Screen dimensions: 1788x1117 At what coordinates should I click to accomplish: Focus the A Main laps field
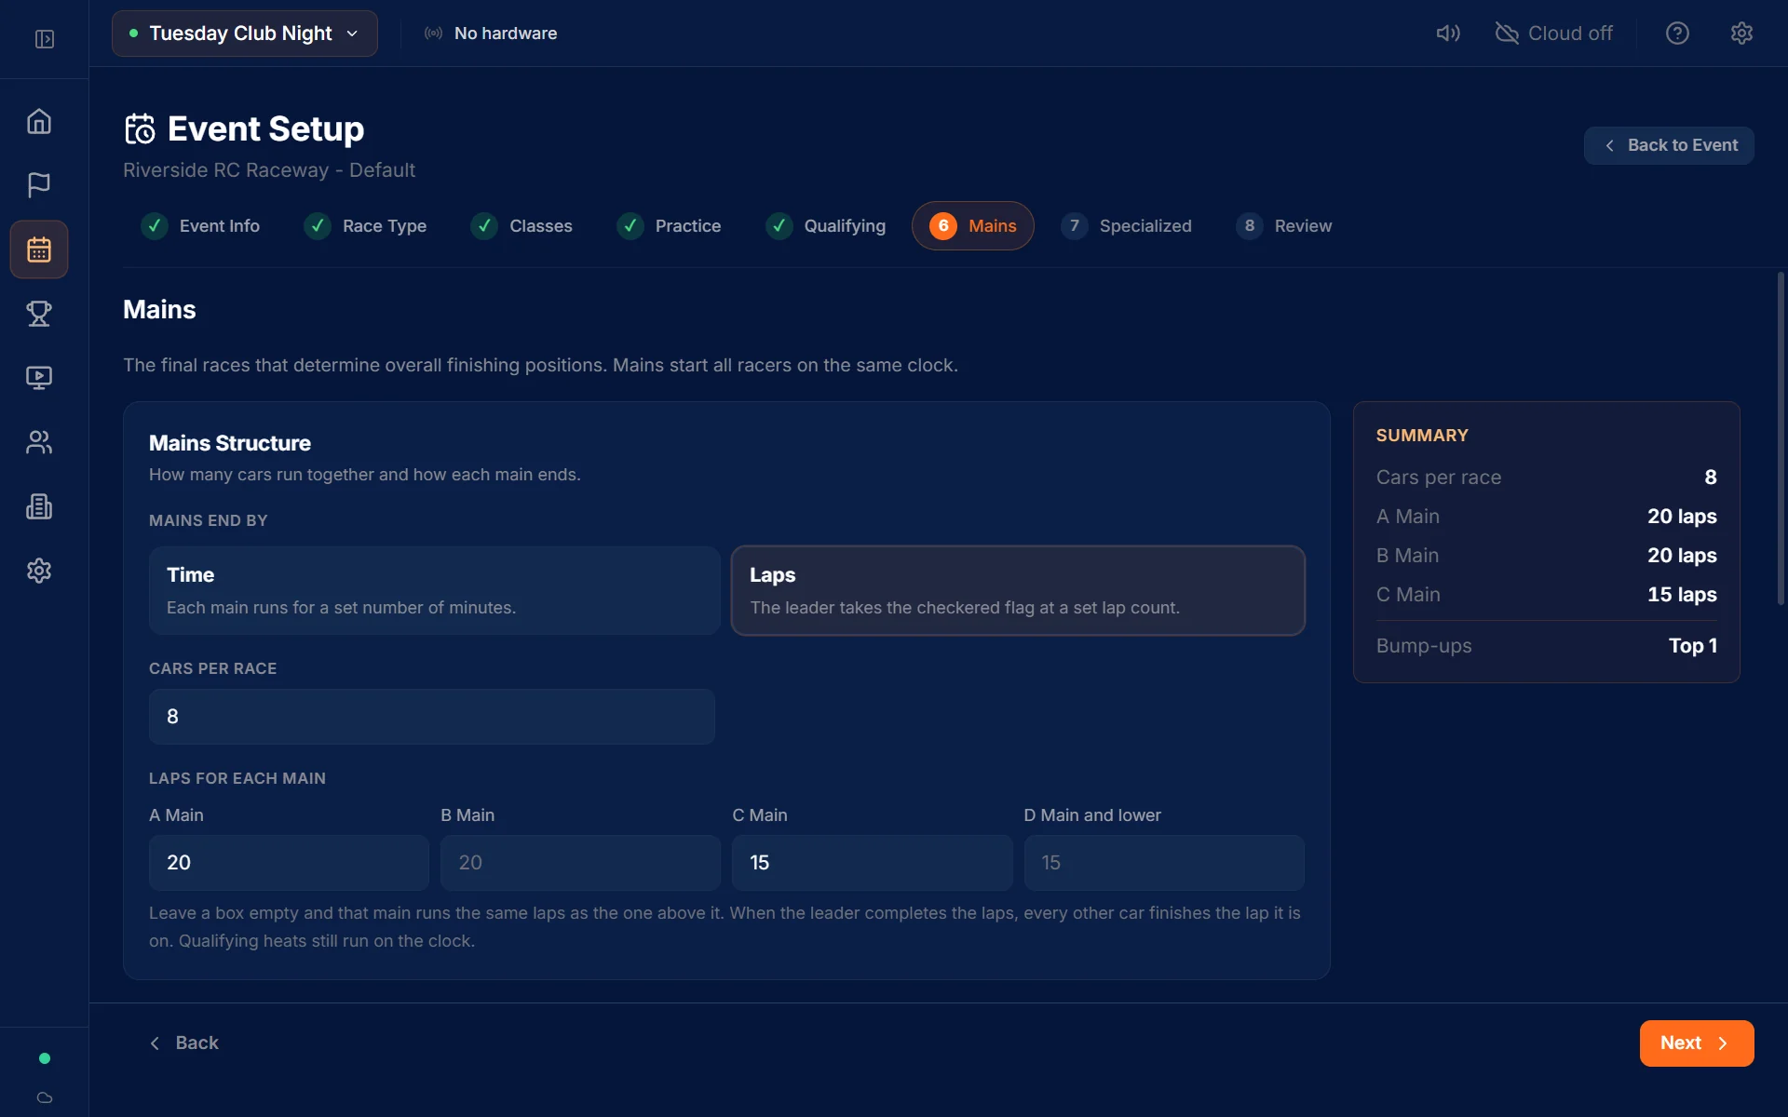tap(289, 863)
